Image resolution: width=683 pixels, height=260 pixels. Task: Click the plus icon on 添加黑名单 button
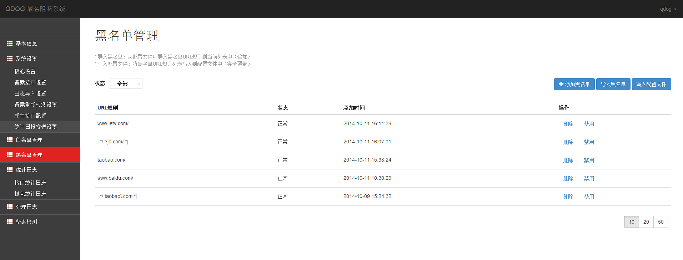[x=561, y=84]
